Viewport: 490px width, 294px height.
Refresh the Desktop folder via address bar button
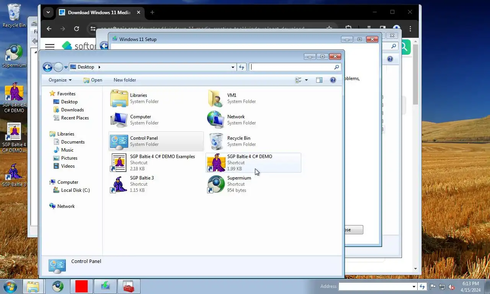(242, 67)
